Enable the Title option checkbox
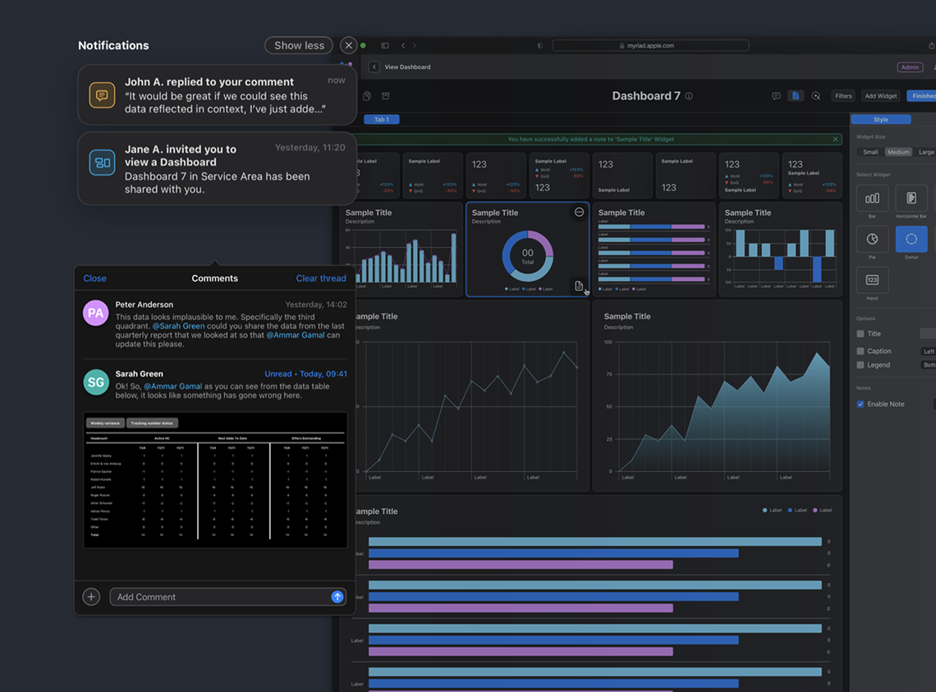The height and width of the screenshot is (692, 936). 860,333
